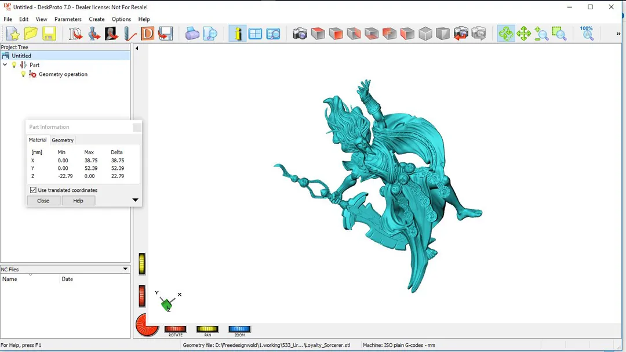This screenshot has width=626, height=352.
Task: Select the Material tab in Part Information
Action: point(38,140)
